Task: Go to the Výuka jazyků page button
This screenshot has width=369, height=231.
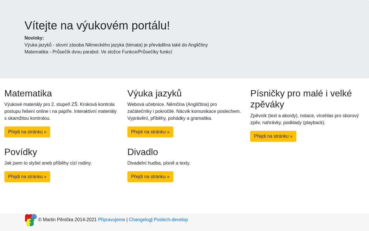Action: click(150, 132)
